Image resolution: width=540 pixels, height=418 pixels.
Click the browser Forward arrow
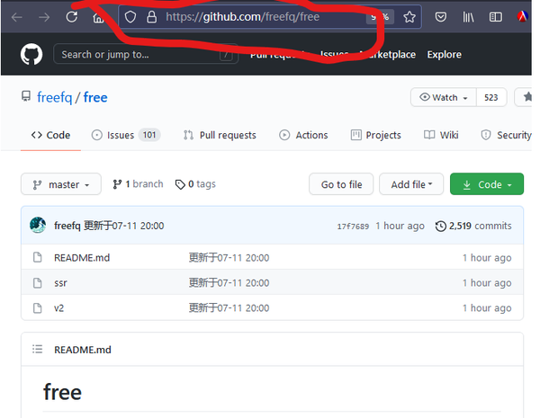tap(44, 17)
